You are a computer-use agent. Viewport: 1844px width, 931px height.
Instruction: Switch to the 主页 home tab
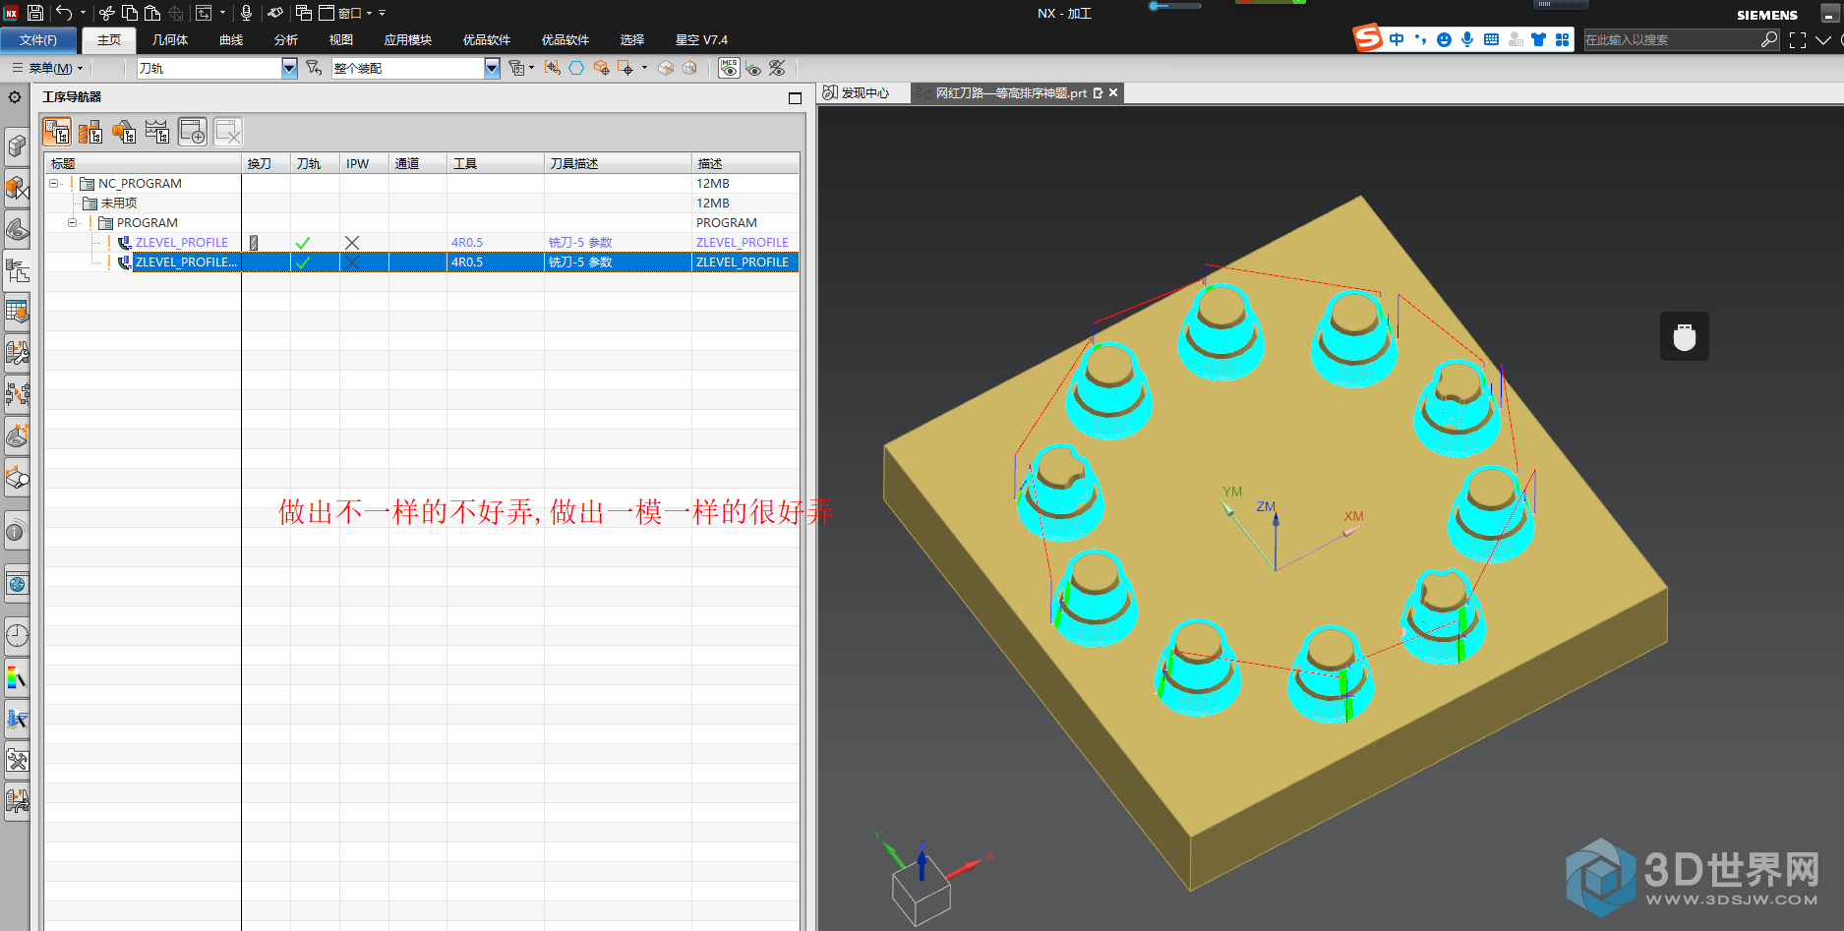pos(109,40)
